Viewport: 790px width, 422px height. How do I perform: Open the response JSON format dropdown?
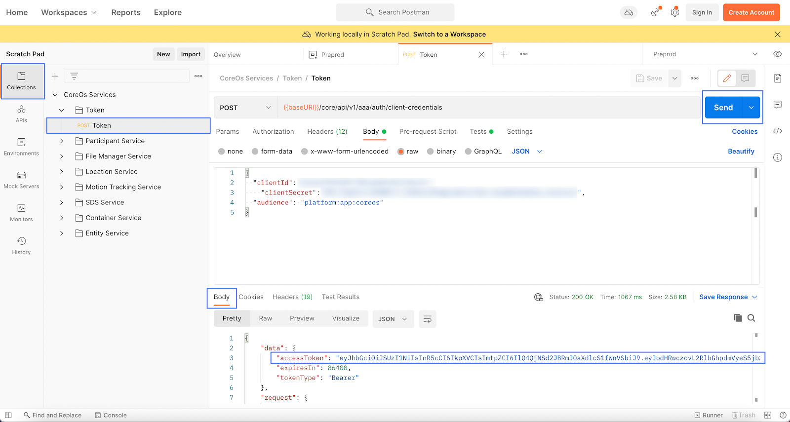coord(393,319)
